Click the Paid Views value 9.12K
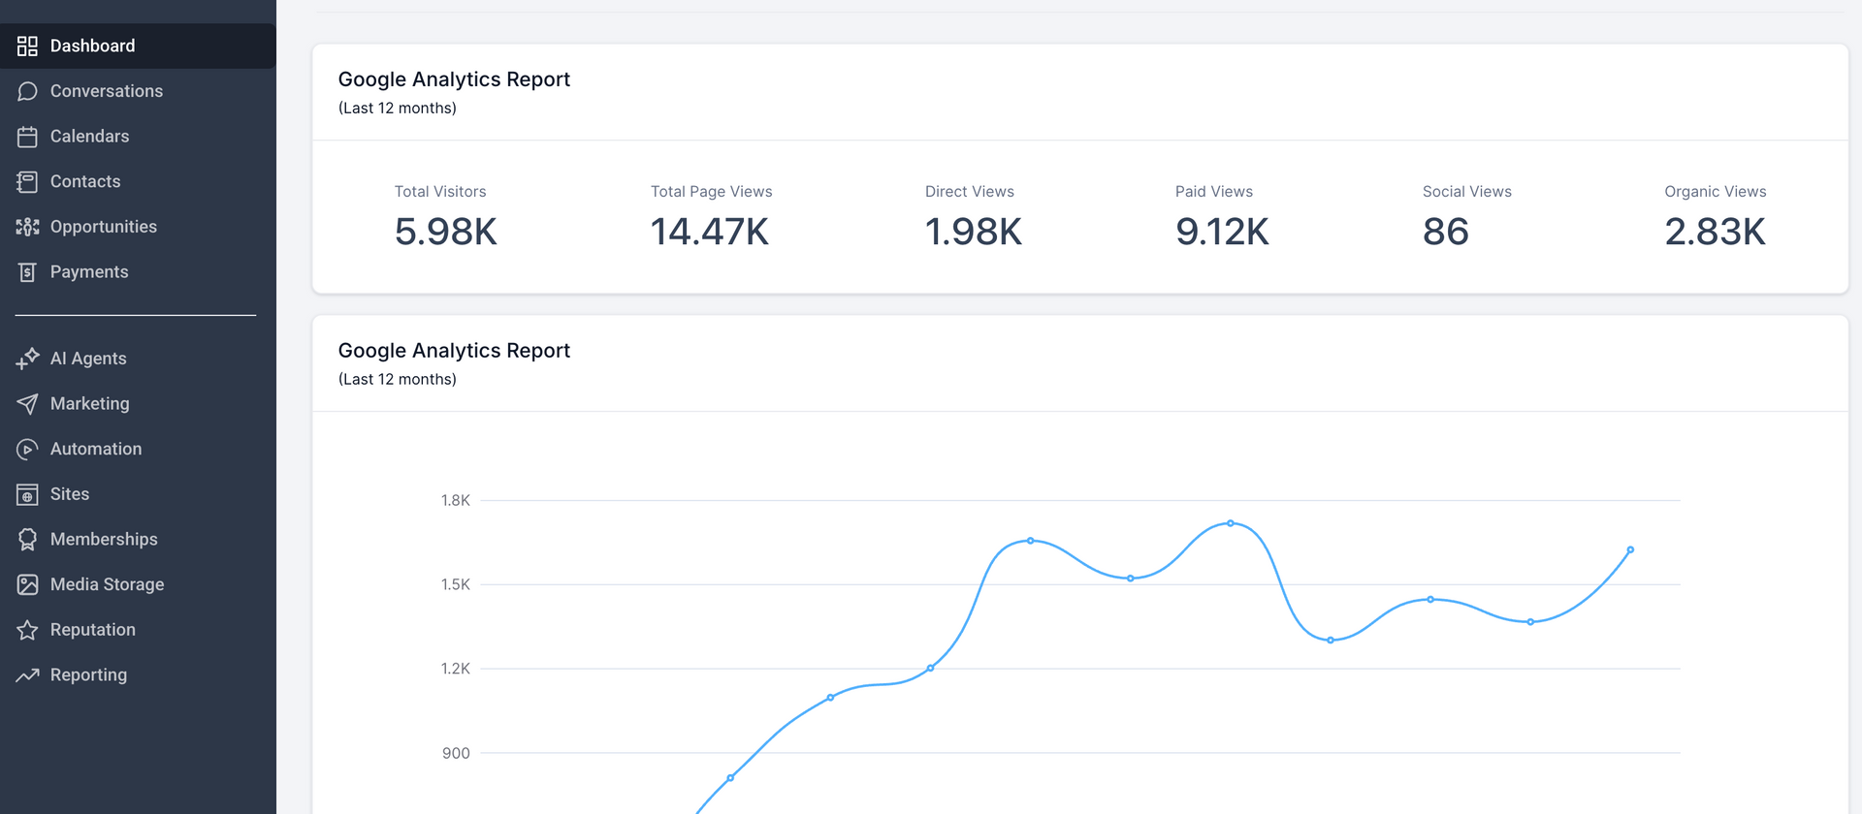 click(x=1222, y=232)
